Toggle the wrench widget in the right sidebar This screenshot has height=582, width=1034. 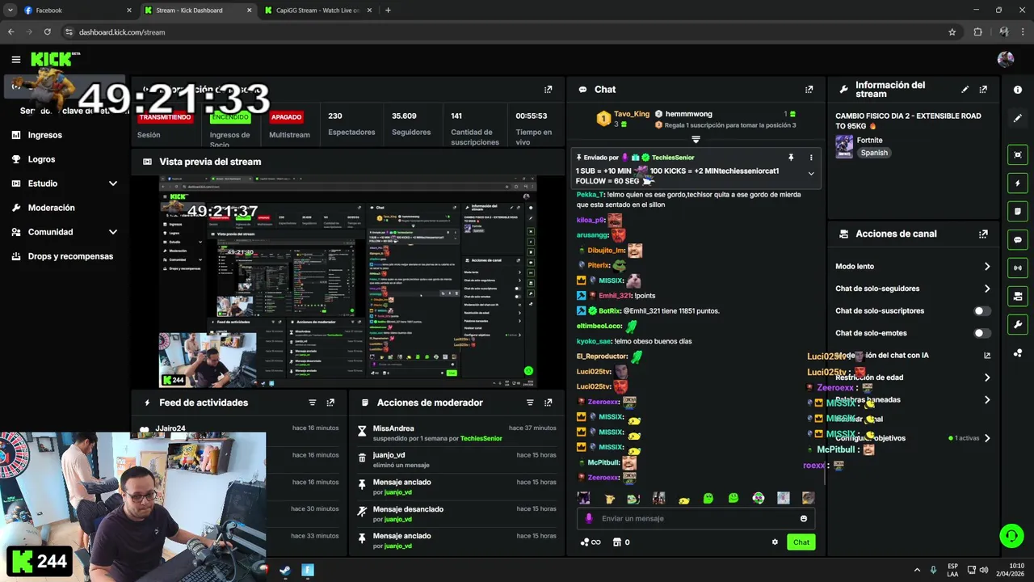(x=1018, y=324)
